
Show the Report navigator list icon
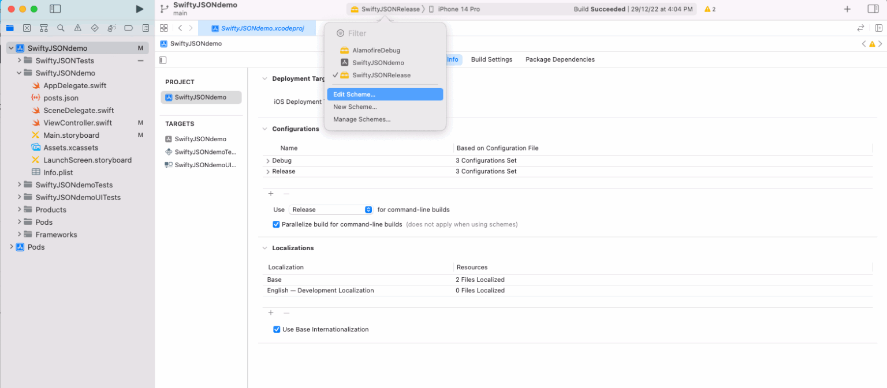[x=146, y=28]
